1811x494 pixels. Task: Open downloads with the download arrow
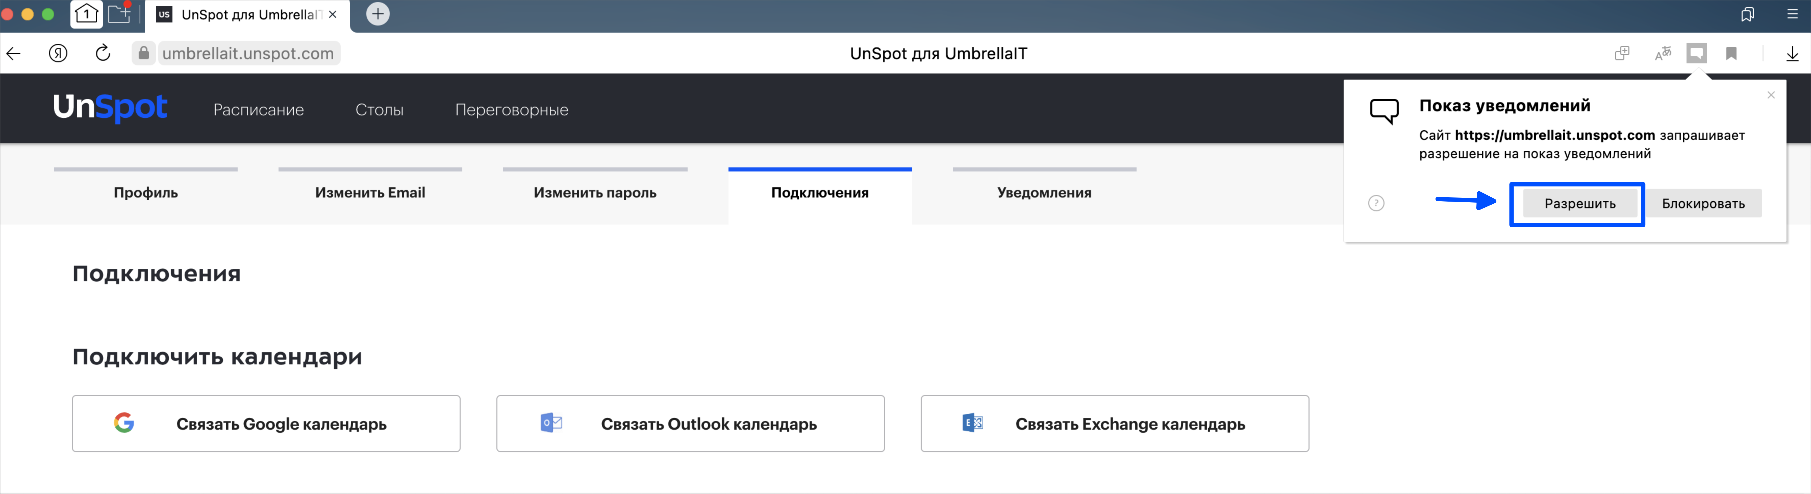tap(1792, 54)
